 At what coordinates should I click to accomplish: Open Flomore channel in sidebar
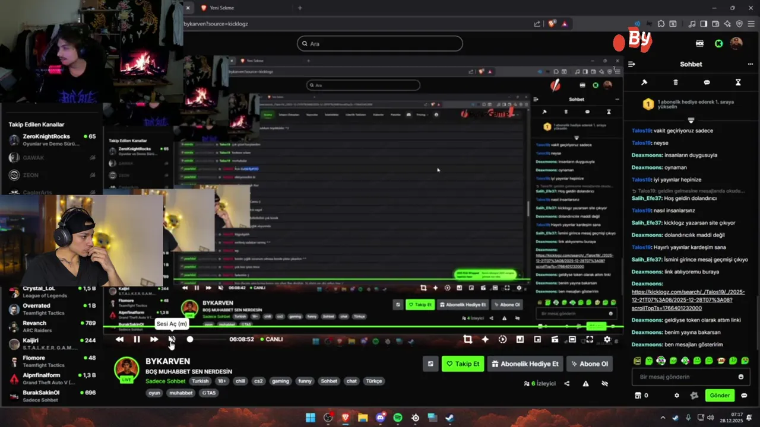coord(52,361)
